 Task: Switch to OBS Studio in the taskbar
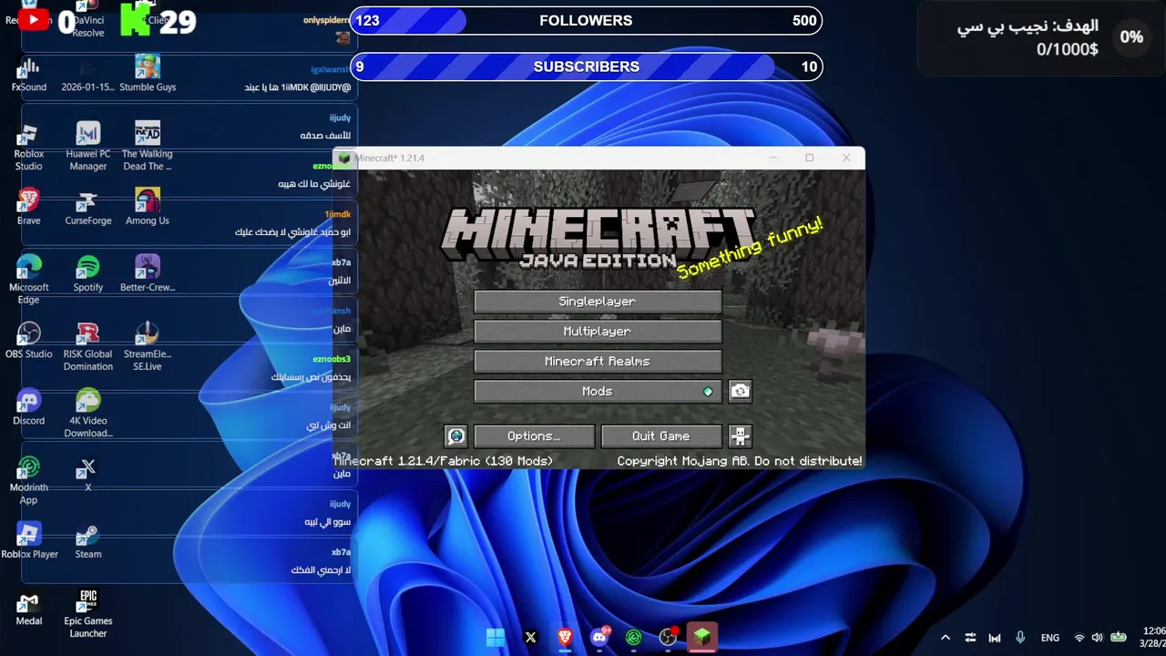click(x=669, y=637)
